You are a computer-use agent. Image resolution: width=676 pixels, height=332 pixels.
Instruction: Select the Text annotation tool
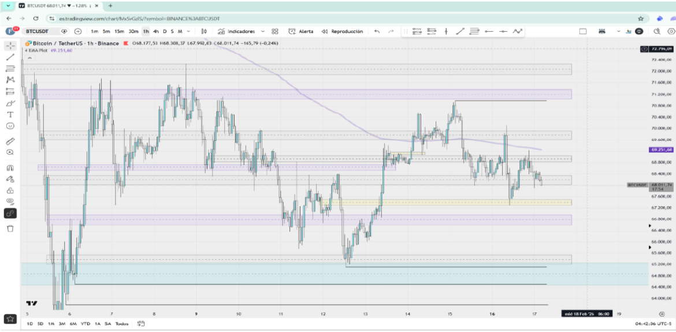10,114
